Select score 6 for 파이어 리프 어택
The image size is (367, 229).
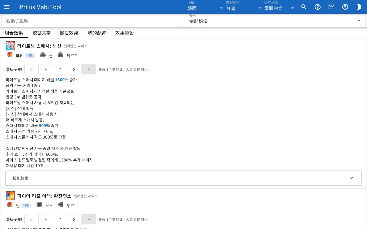(x=46, y=219)
